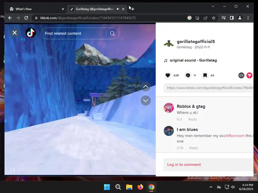
Task: Open the Roblox & gtag commenter name
Action: [x=191, y=106]
